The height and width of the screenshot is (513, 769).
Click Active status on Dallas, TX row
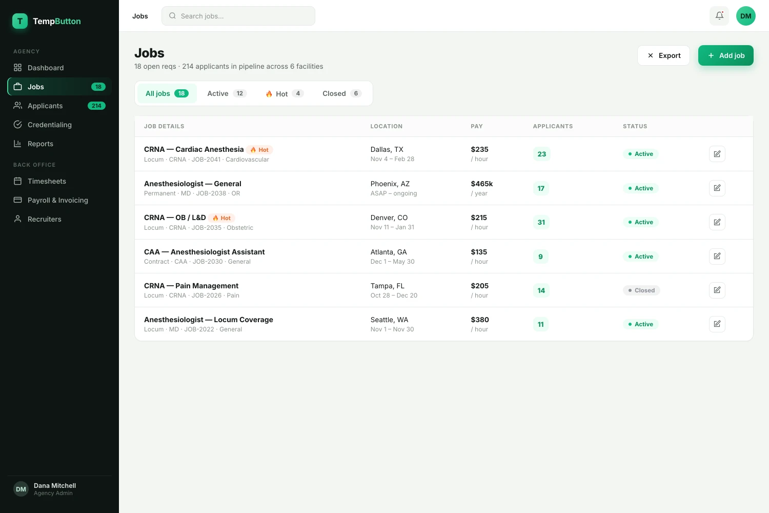(x=641, y=154)
